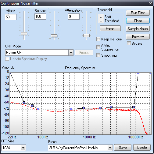Click the first threshold node near -60 dB
This screenshot has width=154, height=154.
[24, 103]
